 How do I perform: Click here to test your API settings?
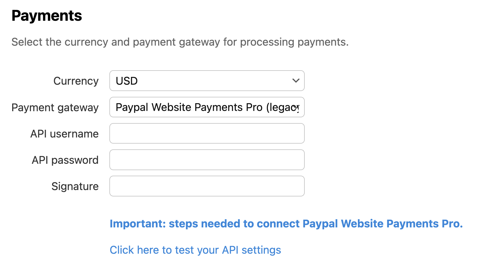[195, 250]
